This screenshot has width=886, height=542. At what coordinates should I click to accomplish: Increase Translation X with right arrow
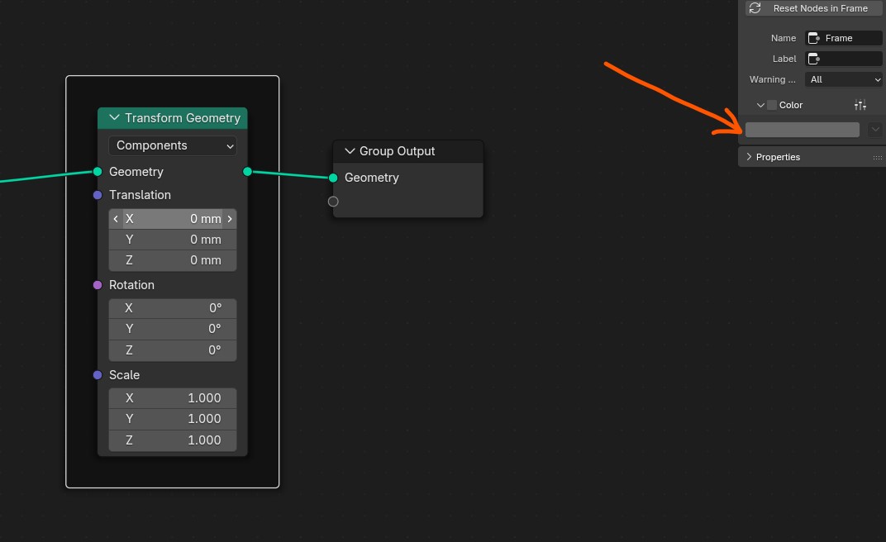(x=230, y=218)
